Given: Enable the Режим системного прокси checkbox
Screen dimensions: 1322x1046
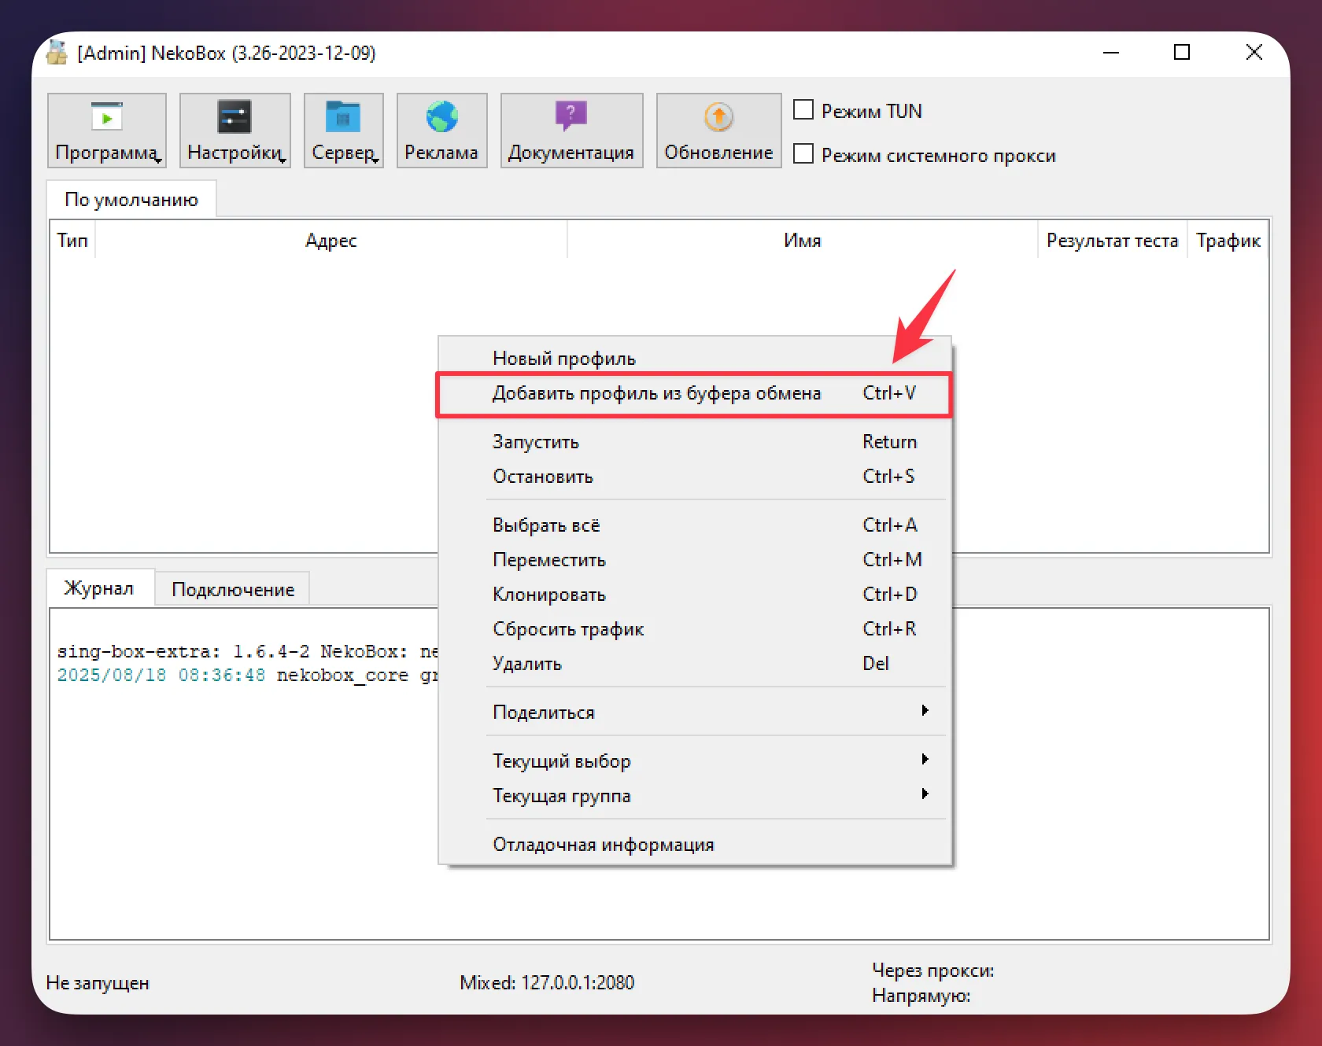Looking at the screenshot, I should pyautogui.click(x=803, y=153).
